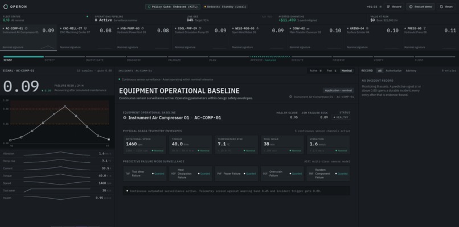Select HYD-PUMP-03 asset card

coord(143,38)
